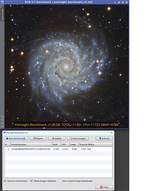The width and height of the screenshot is (153, 191).
Task: Select the vertical benchmark view tab
Action: [x=2, y=14]
